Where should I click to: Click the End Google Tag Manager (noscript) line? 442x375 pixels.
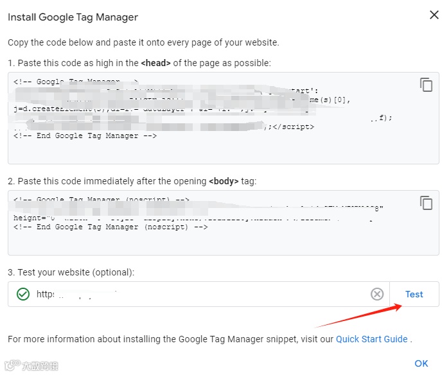(x=110, y=227)
